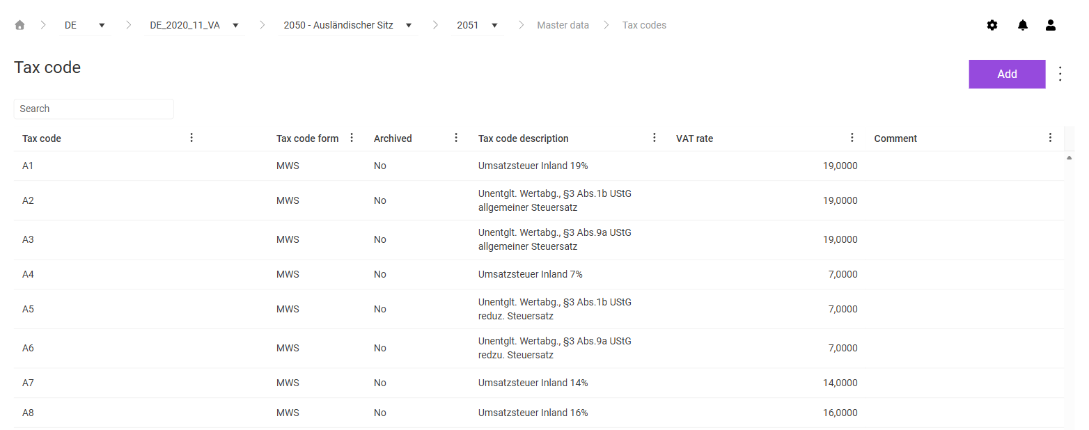Click description 'Umsatzsteuer Inland 19%'
The width and height of the screenshot is (1089, 430).
(533, 166)
